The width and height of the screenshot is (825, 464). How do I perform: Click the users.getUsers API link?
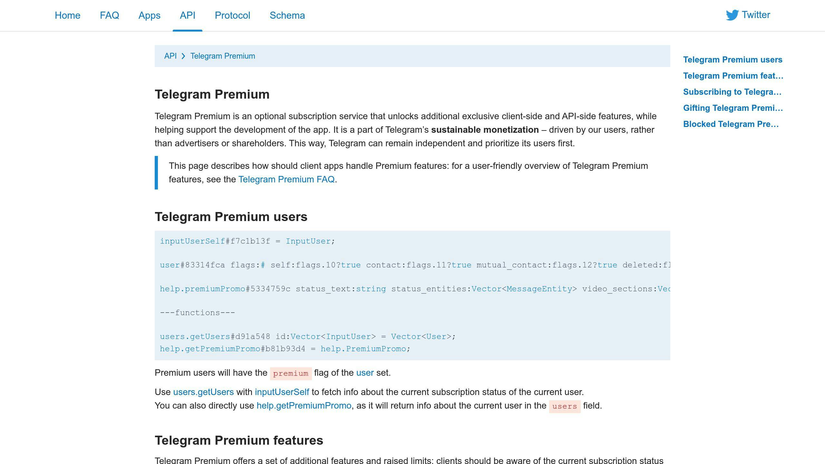coord(203,392)
